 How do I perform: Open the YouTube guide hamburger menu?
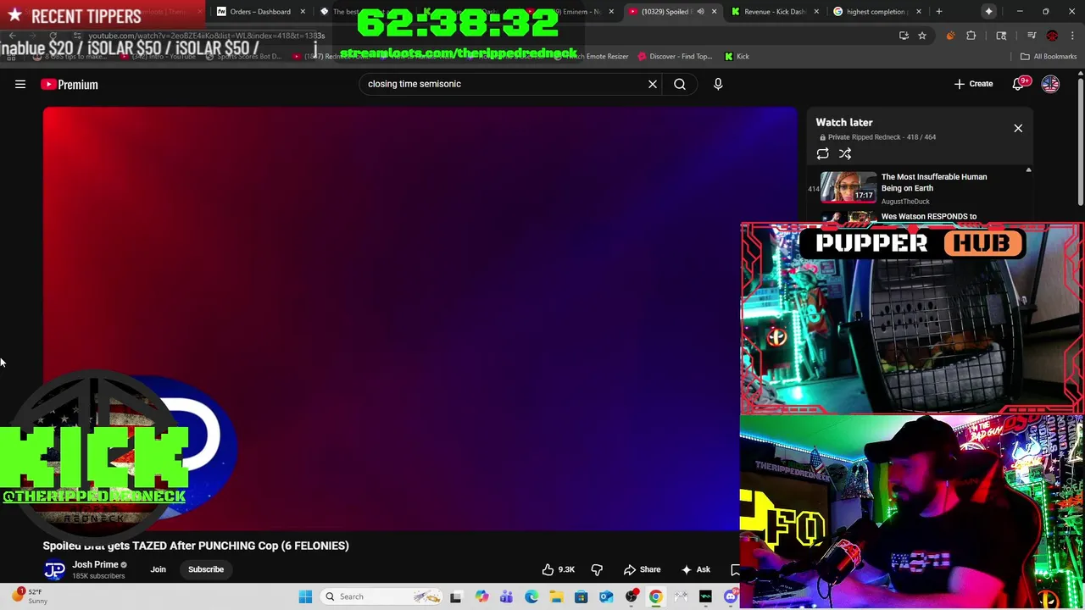20,84
